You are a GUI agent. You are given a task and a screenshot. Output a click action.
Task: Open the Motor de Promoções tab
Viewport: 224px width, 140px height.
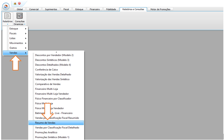pos(161,9)
